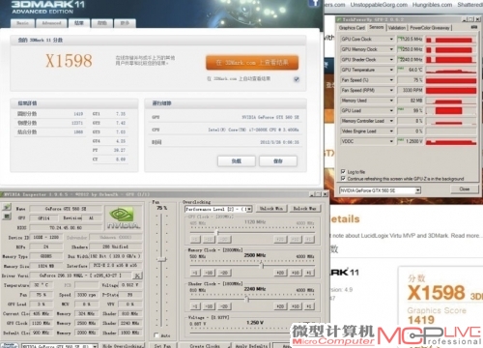The image size is (483, 348).
Task: Click the vertical Fan speed slider handle
Action: pyautogui.click(x=162, y=259)
